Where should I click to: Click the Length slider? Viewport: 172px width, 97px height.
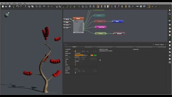(79, 51)
